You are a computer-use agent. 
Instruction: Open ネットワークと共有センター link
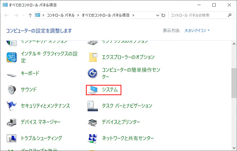point(128,138)
